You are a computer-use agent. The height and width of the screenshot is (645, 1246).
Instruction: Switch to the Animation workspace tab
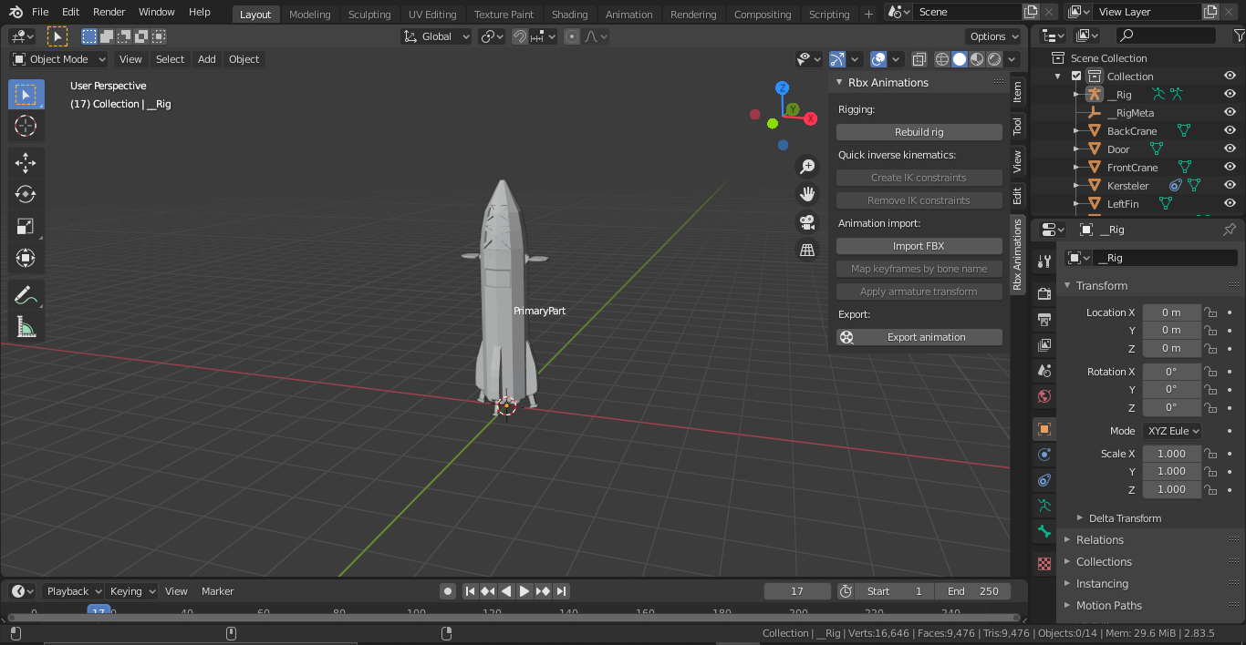629,15
